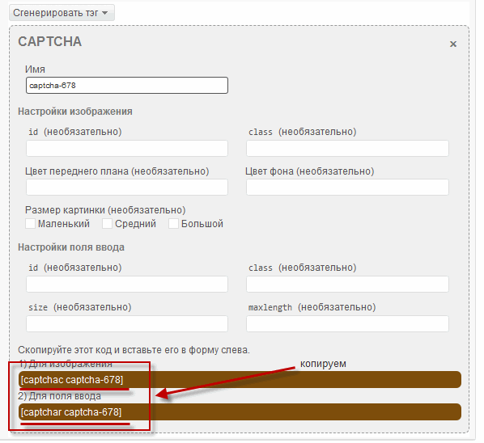Focus the image class input field
This screenshot has height=443, width=484.
[x=347, y=148]
